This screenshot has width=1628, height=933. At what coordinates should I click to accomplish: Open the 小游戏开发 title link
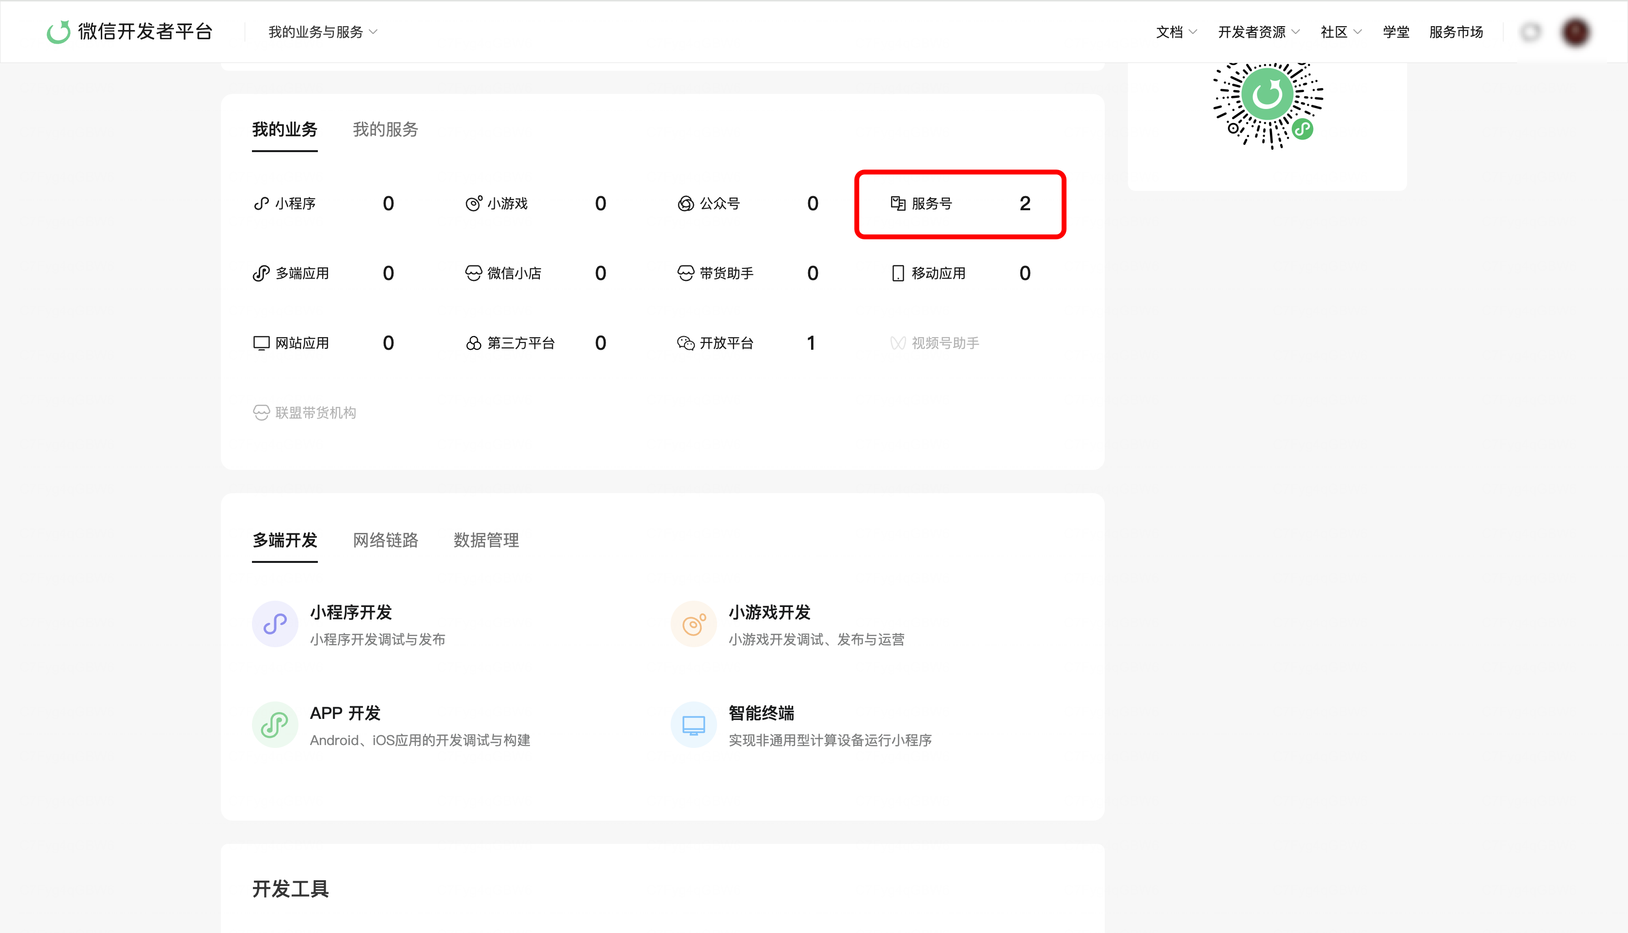[769, 613]
